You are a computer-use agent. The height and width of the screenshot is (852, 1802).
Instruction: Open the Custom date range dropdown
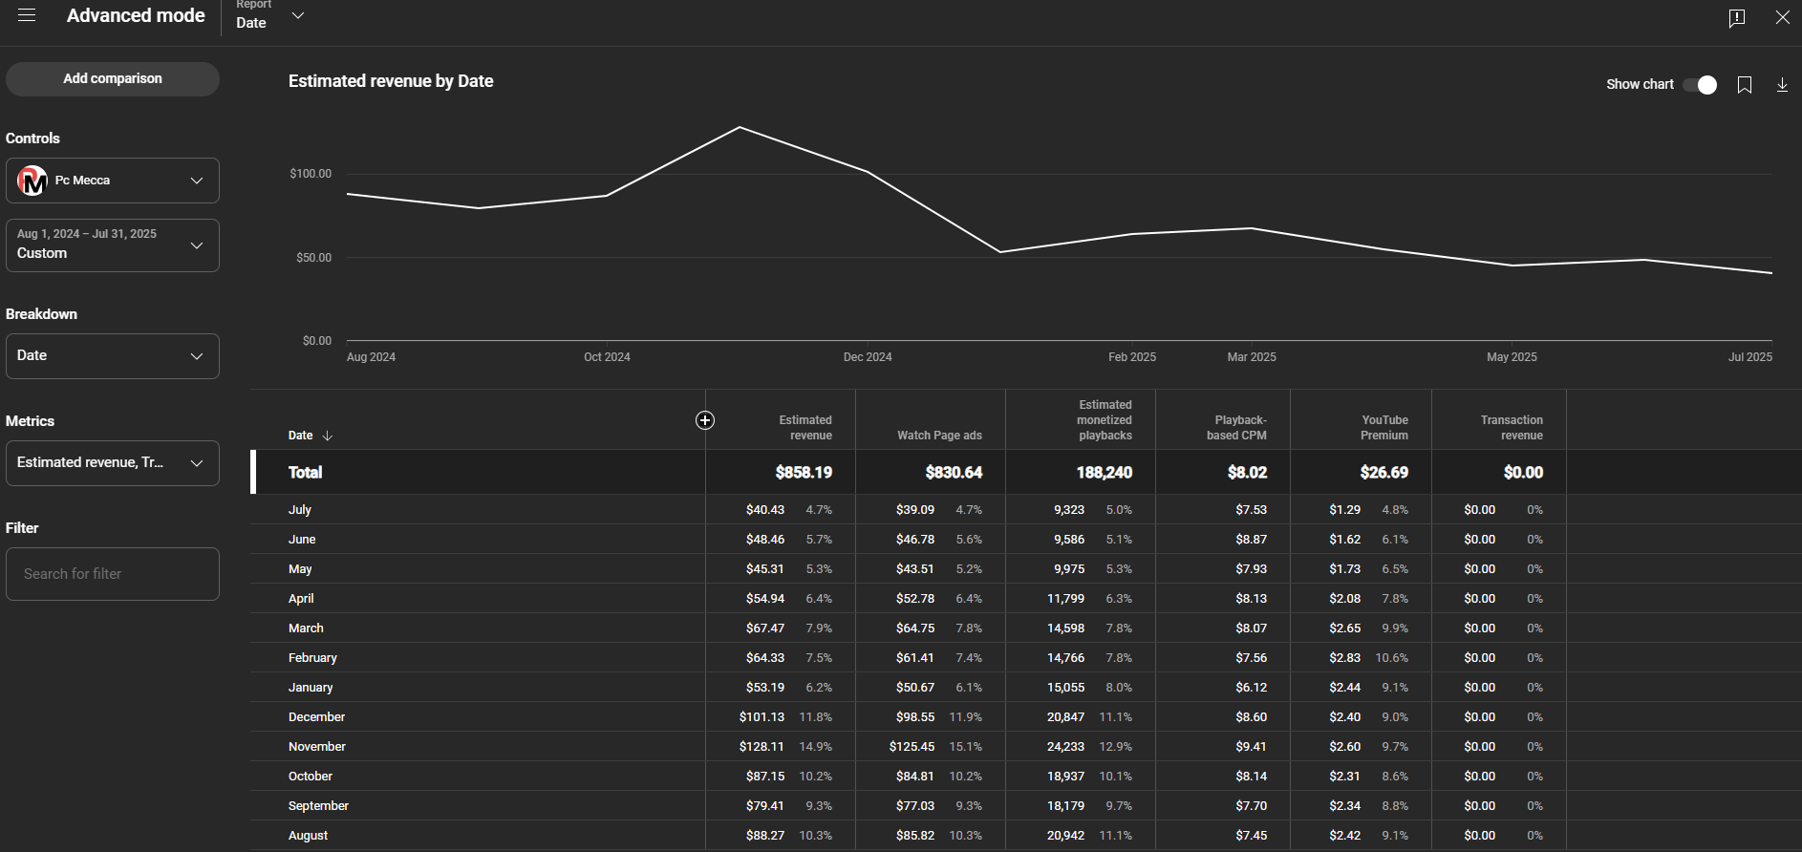coord(113,245)
